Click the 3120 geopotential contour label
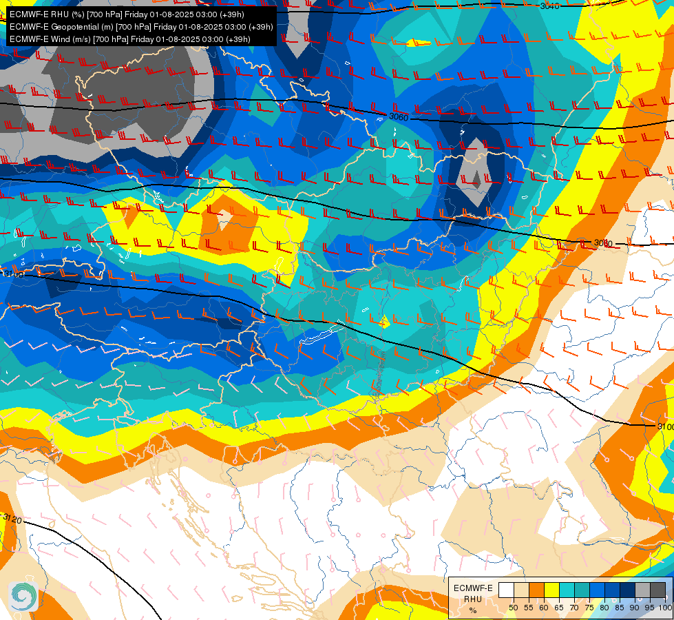674x620 pixels. [x=12, y=519]
